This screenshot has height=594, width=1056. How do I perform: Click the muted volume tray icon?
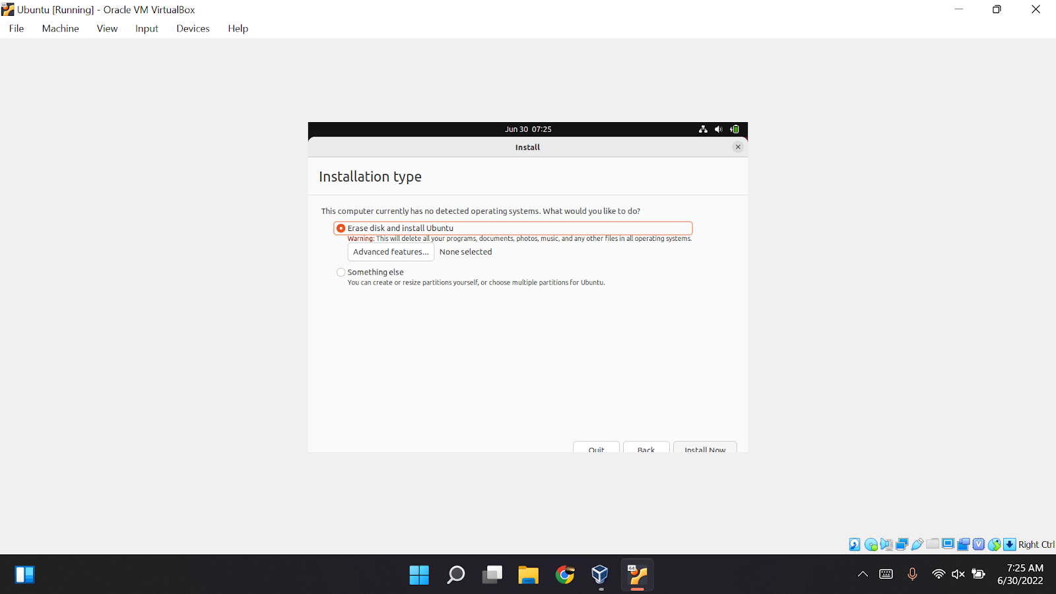point(958,574)
